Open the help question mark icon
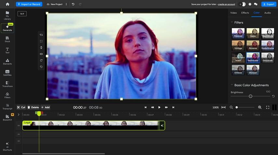 (x=250, y=4)
